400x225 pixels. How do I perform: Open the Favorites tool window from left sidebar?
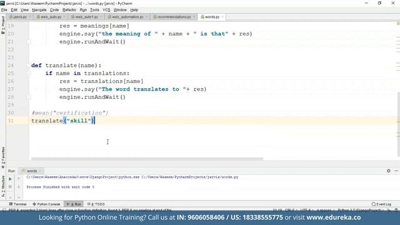click(x=3, y=157)
